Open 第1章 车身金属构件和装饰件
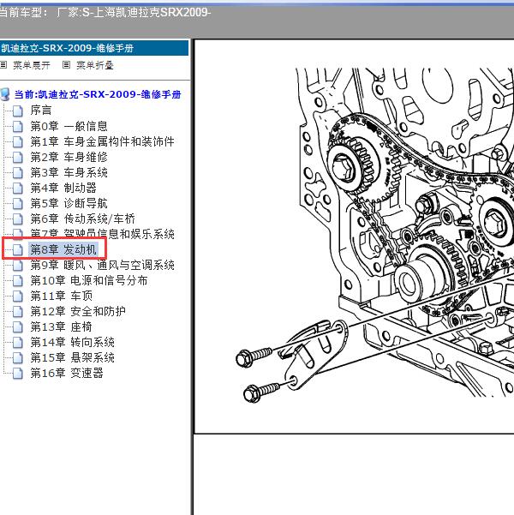 point(102,141)
